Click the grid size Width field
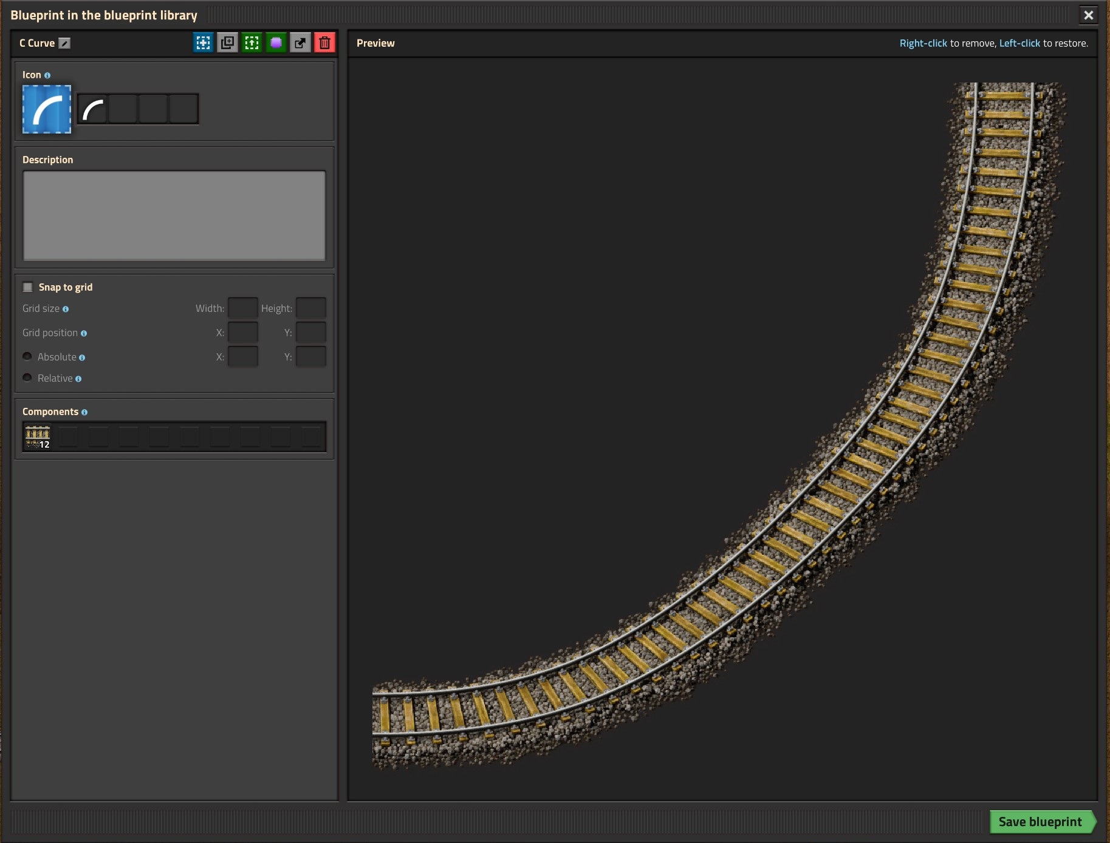 (x=242, y=308)
